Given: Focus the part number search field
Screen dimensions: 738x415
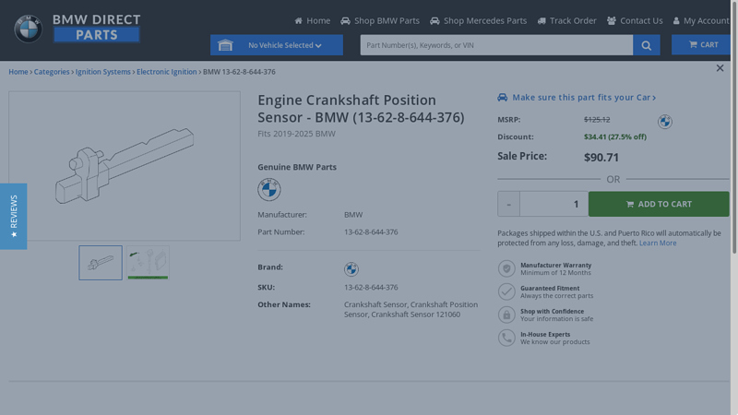Looking at the screenshot, I should [x=496, y=45].
